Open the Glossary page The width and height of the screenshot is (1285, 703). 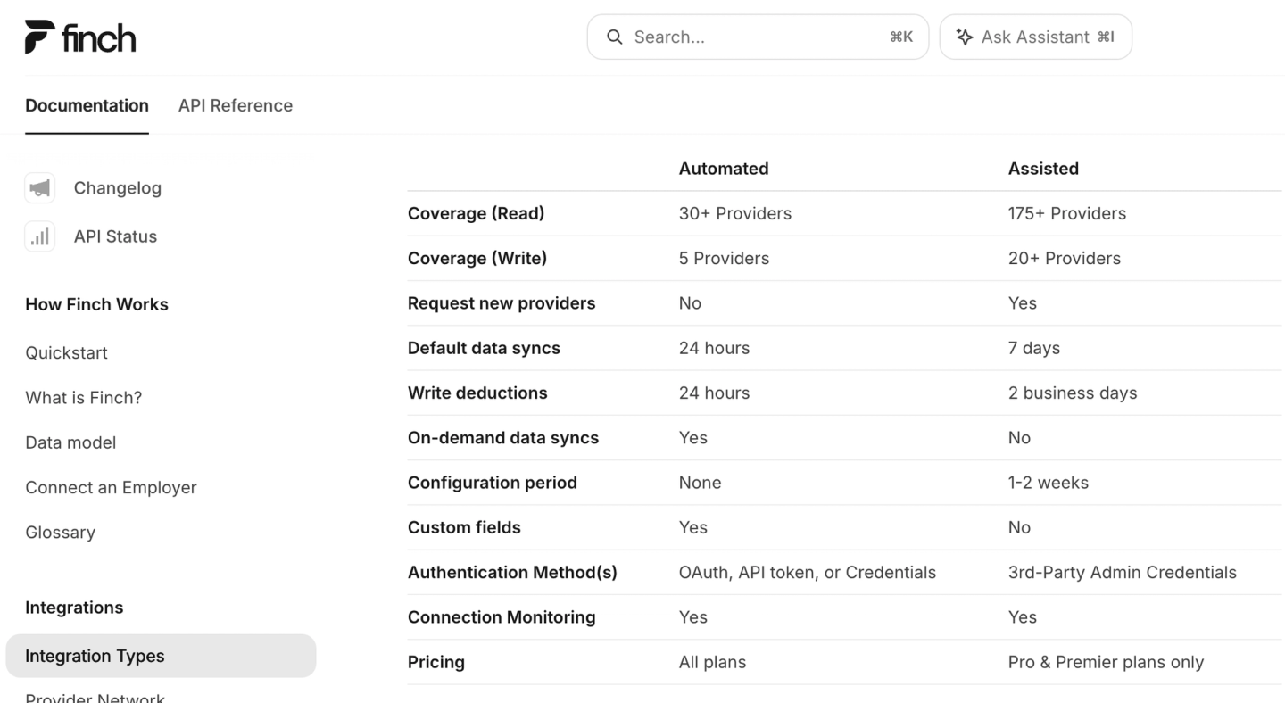(x=60, y=532)
